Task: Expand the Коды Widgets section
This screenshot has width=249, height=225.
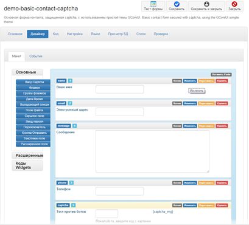Action: (27, 165)
